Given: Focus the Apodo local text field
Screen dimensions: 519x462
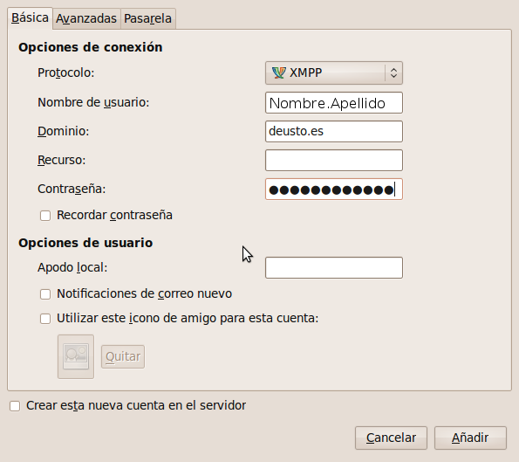Looking at the screenshot, I should click(334, 267).
